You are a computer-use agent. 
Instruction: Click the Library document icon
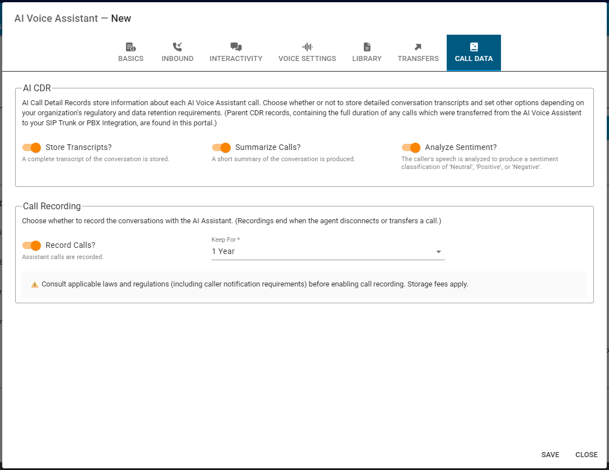[x=367, y=47]
